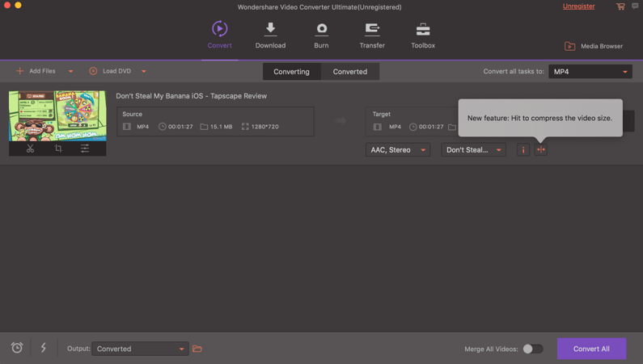Open the Toolbox section
The width and height of the screenshot is (643, 364).
tap(423, 36)
